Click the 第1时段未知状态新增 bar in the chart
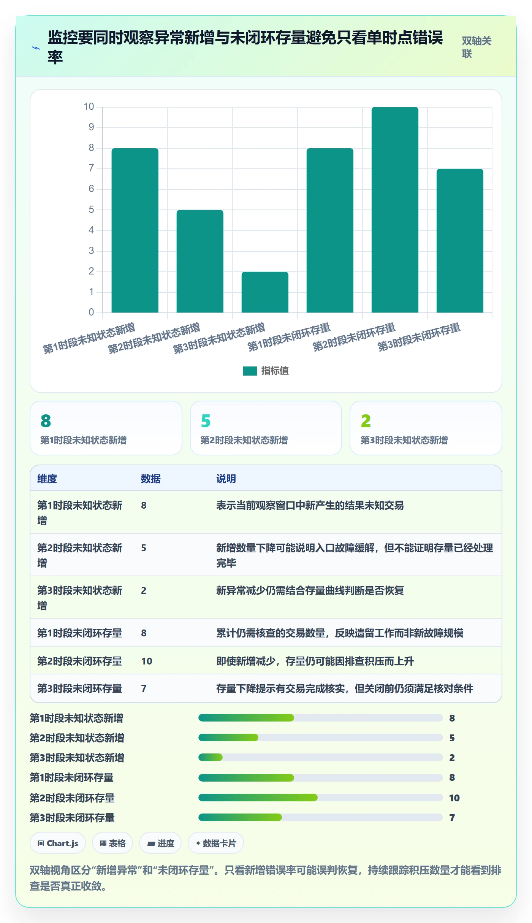The image size is (532, 923). (x=135, y=230)
